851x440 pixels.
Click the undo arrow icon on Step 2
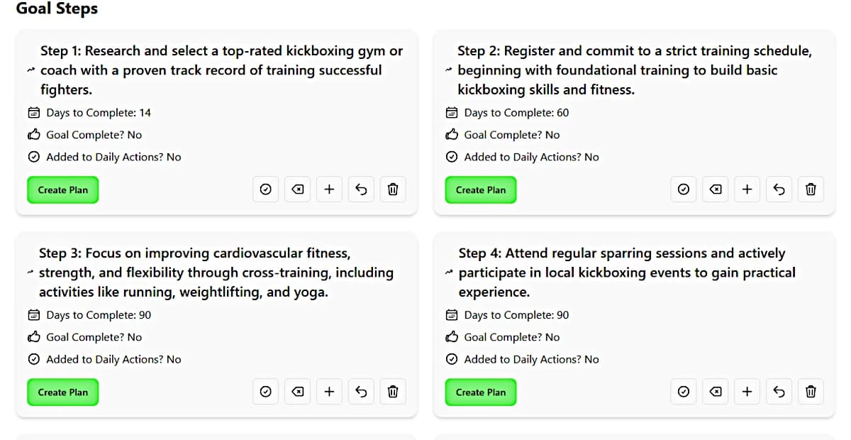pyautogui.click(x=779, y=189)
